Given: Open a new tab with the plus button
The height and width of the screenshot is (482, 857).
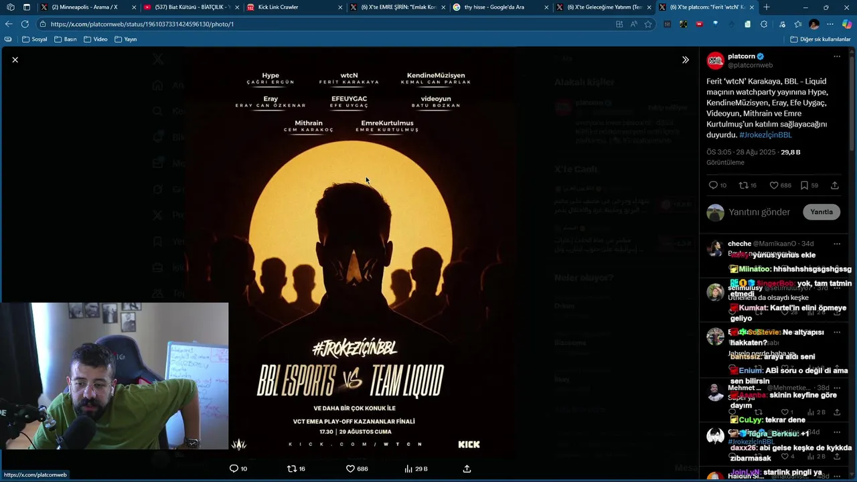Looking at the screenshot, I should 767,7.
